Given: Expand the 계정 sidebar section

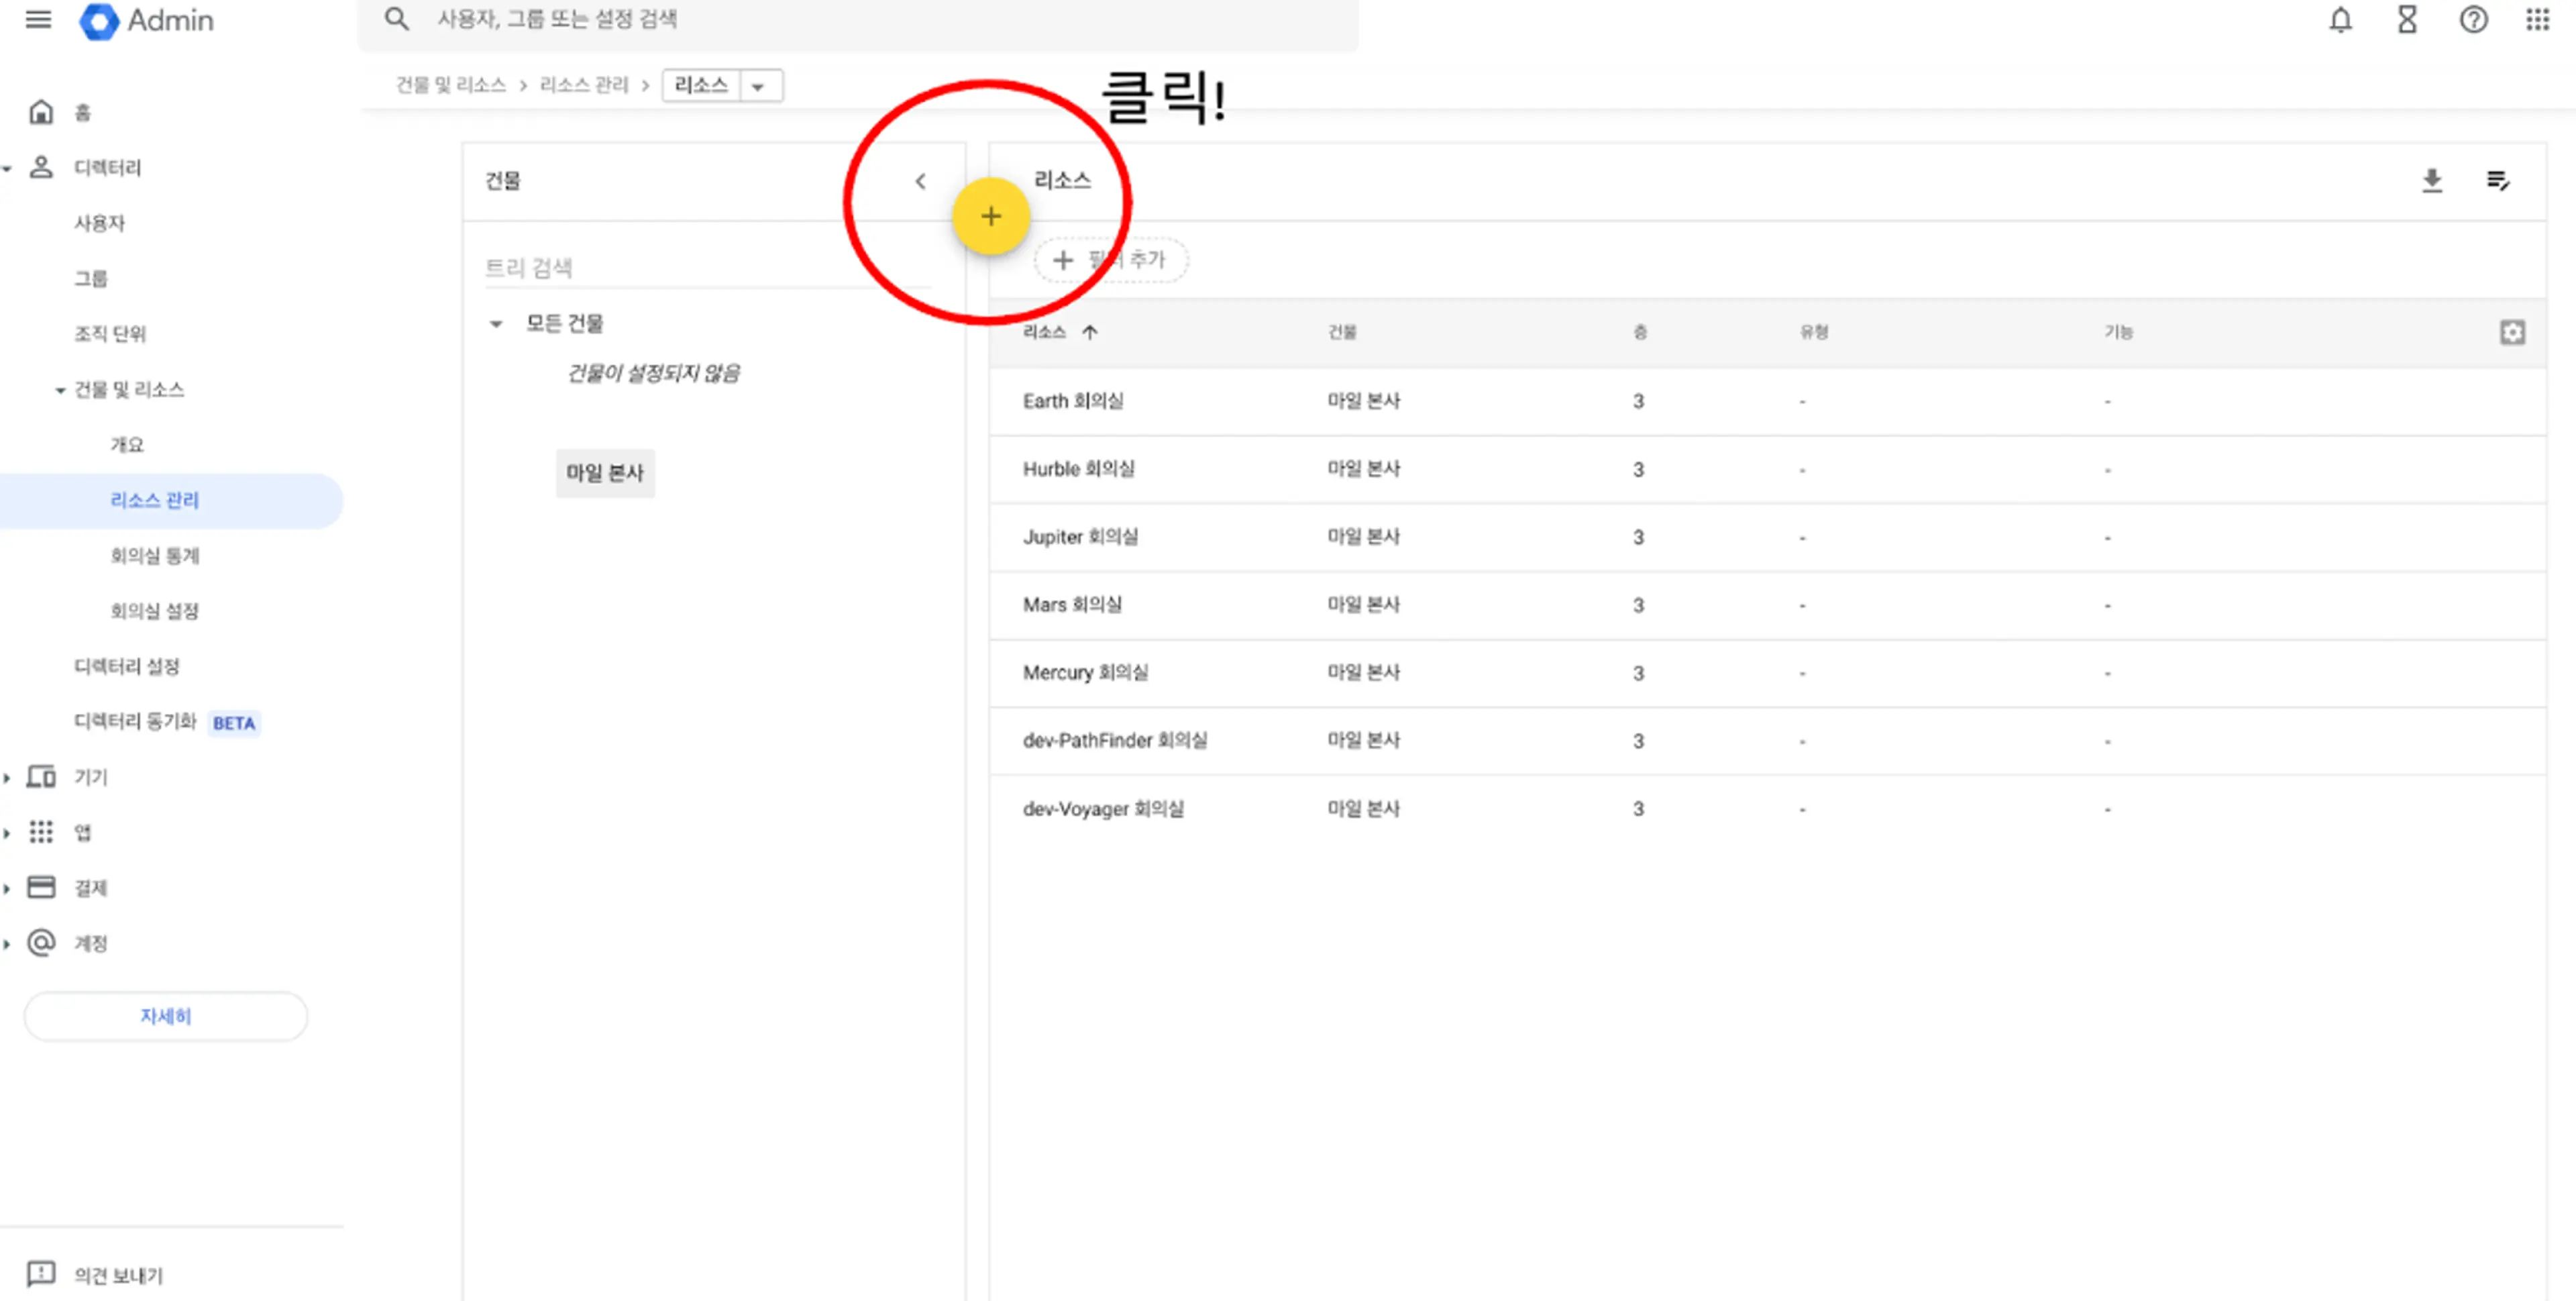Looking at the screenshot, I should pyautogui.click(x=7, y=943).
